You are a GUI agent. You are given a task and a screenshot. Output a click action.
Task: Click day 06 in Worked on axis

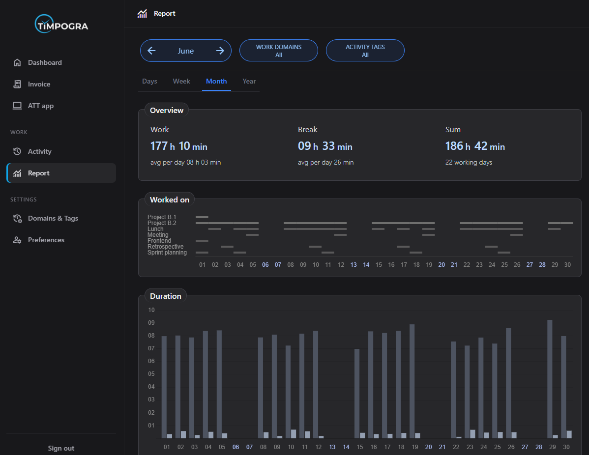(x=265, y=265)
